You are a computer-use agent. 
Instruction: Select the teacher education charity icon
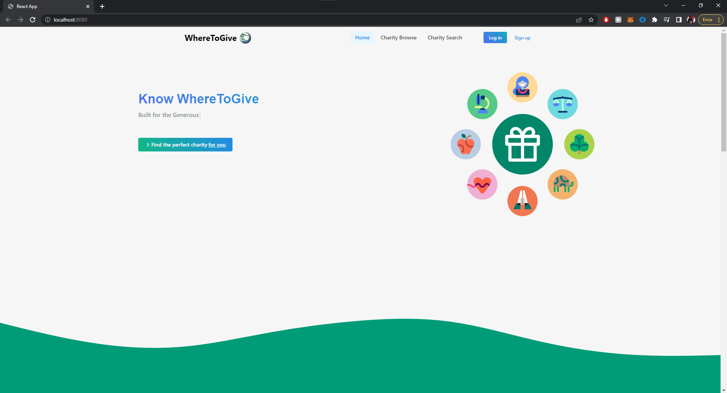click(x=523, y=87)
